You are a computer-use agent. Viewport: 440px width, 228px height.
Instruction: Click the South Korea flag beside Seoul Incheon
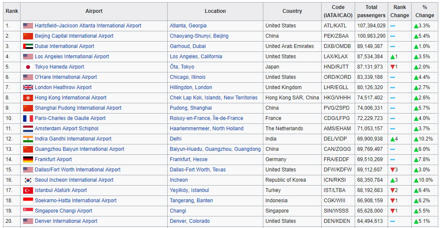pyautogui.click(x=28, y=180)
